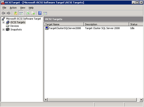Screen dimensions: 144x107
Task: Click the 'Idle' status cell
Action: (132, 28)
